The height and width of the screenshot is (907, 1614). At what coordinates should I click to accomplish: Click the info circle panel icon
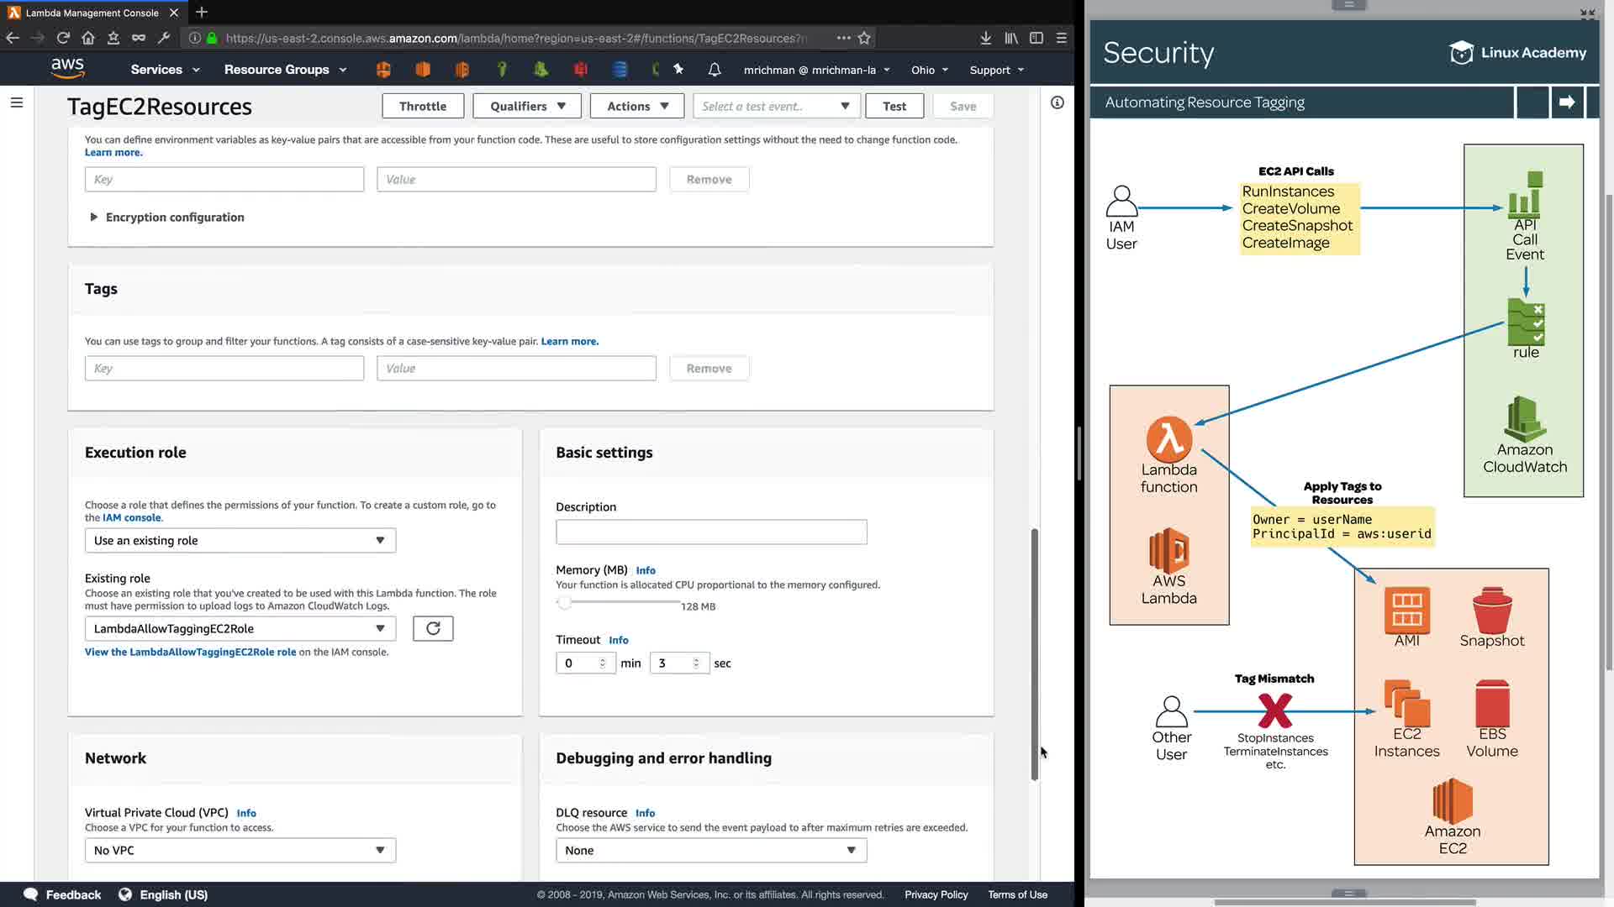click(1058, 102)
